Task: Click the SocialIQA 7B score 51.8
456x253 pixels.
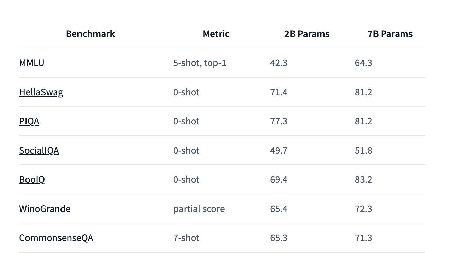Action: coord(364,151)
